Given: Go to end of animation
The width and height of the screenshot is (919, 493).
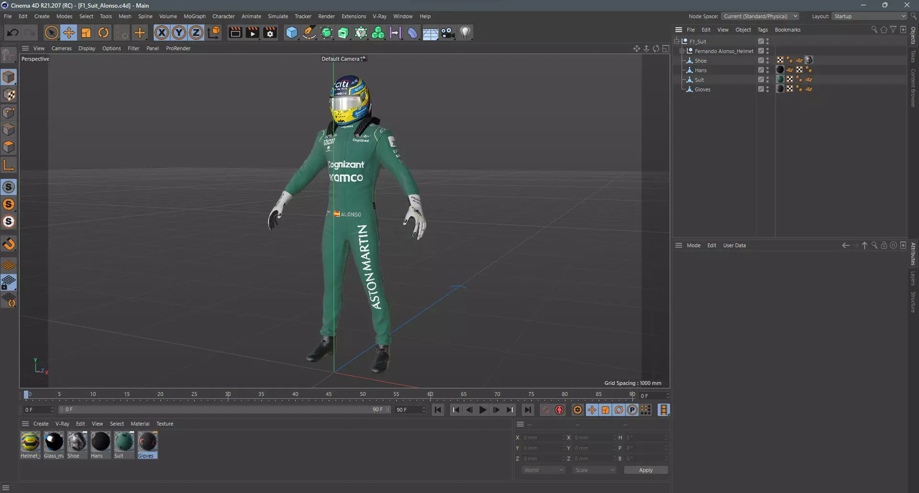Looking at the screenshot, I should point(527,410).
